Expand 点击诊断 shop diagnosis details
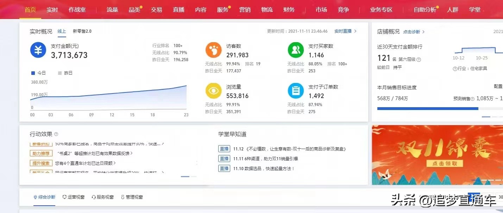The image size is (503, 213). (412, 31)
